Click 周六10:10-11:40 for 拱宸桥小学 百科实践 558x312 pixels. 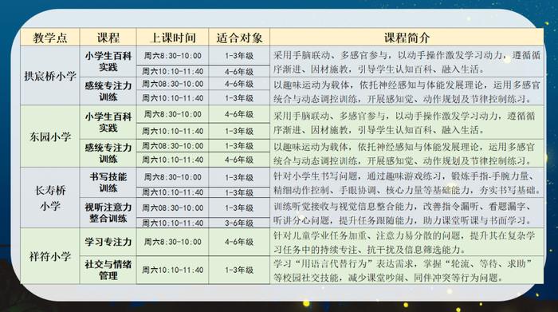click(173, 71)
